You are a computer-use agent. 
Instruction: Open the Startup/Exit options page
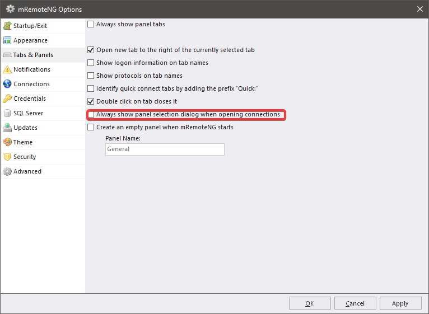coord(43,26)
